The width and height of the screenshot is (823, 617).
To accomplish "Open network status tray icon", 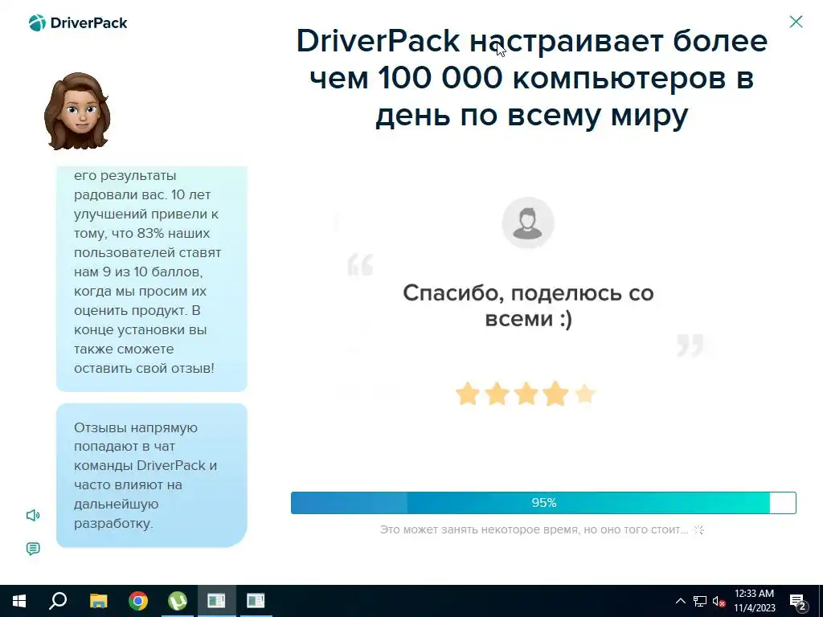I will (700, 601).
